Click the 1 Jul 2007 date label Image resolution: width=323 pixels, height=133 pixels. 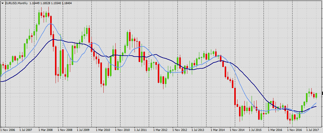[26, 130]
